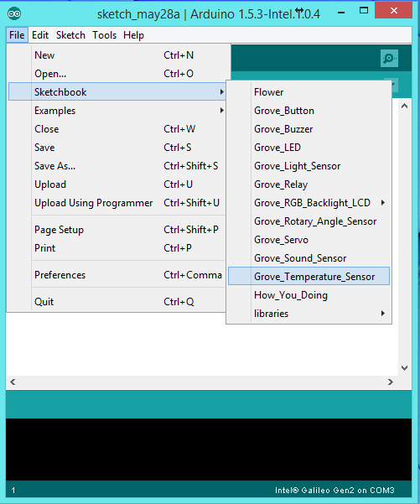Select Print from the File menu
The width and height of the screenshot is (420, 504).
point(117,248)
